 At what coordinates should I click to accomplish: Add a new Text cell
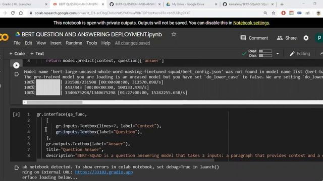37,54
